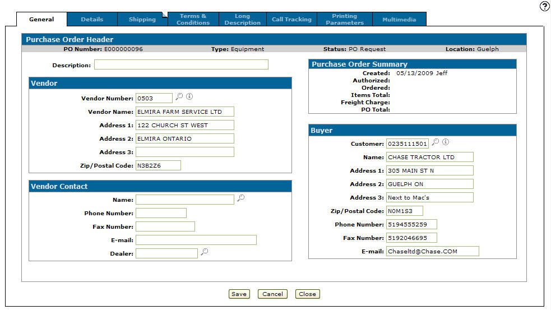Click the Type value Equipment

tap(247, 49)
